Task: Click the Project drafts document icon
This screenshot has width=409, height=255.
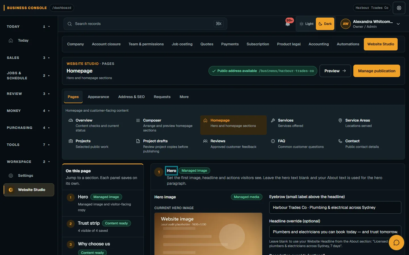Action: tap(138, 141)
